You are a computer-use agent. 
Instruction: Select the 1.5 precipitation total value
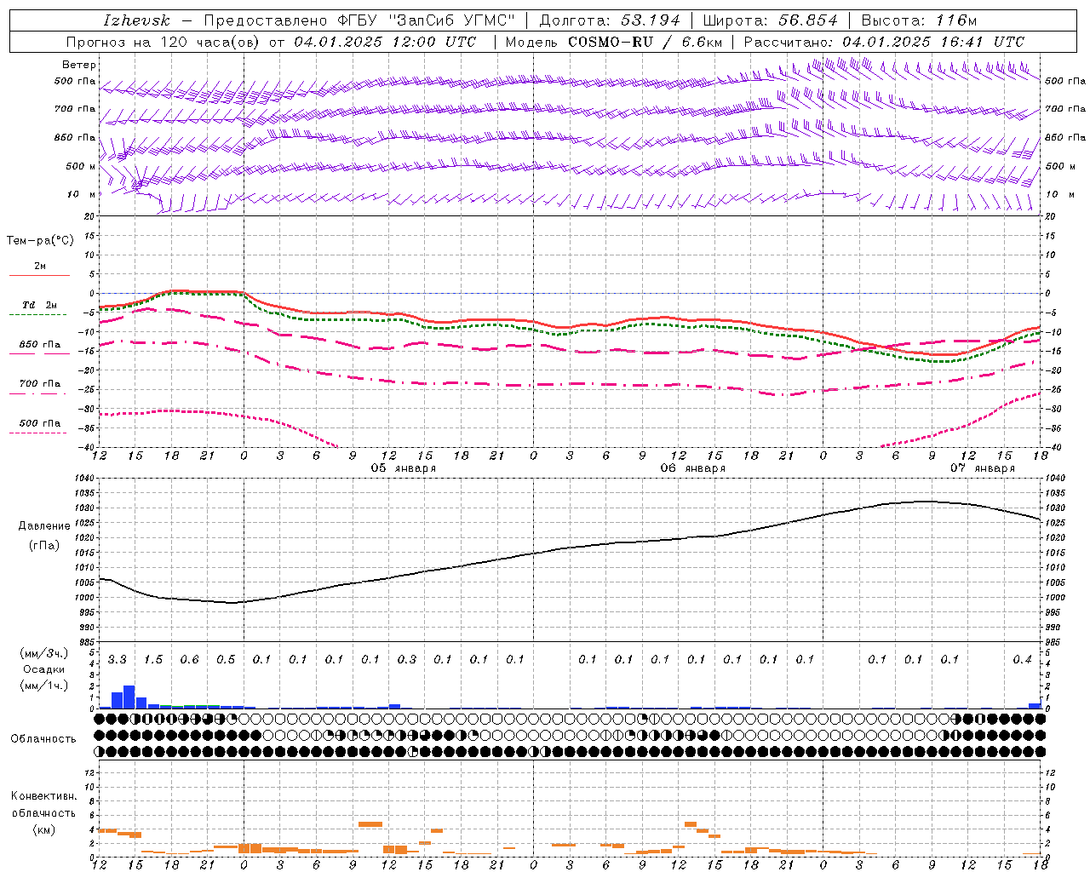153,660
